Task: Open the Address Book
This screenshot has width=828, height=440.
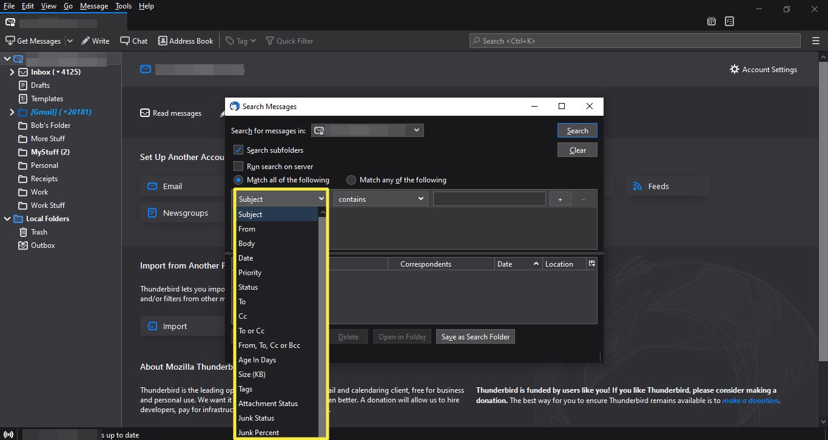Action: [186, 41]
